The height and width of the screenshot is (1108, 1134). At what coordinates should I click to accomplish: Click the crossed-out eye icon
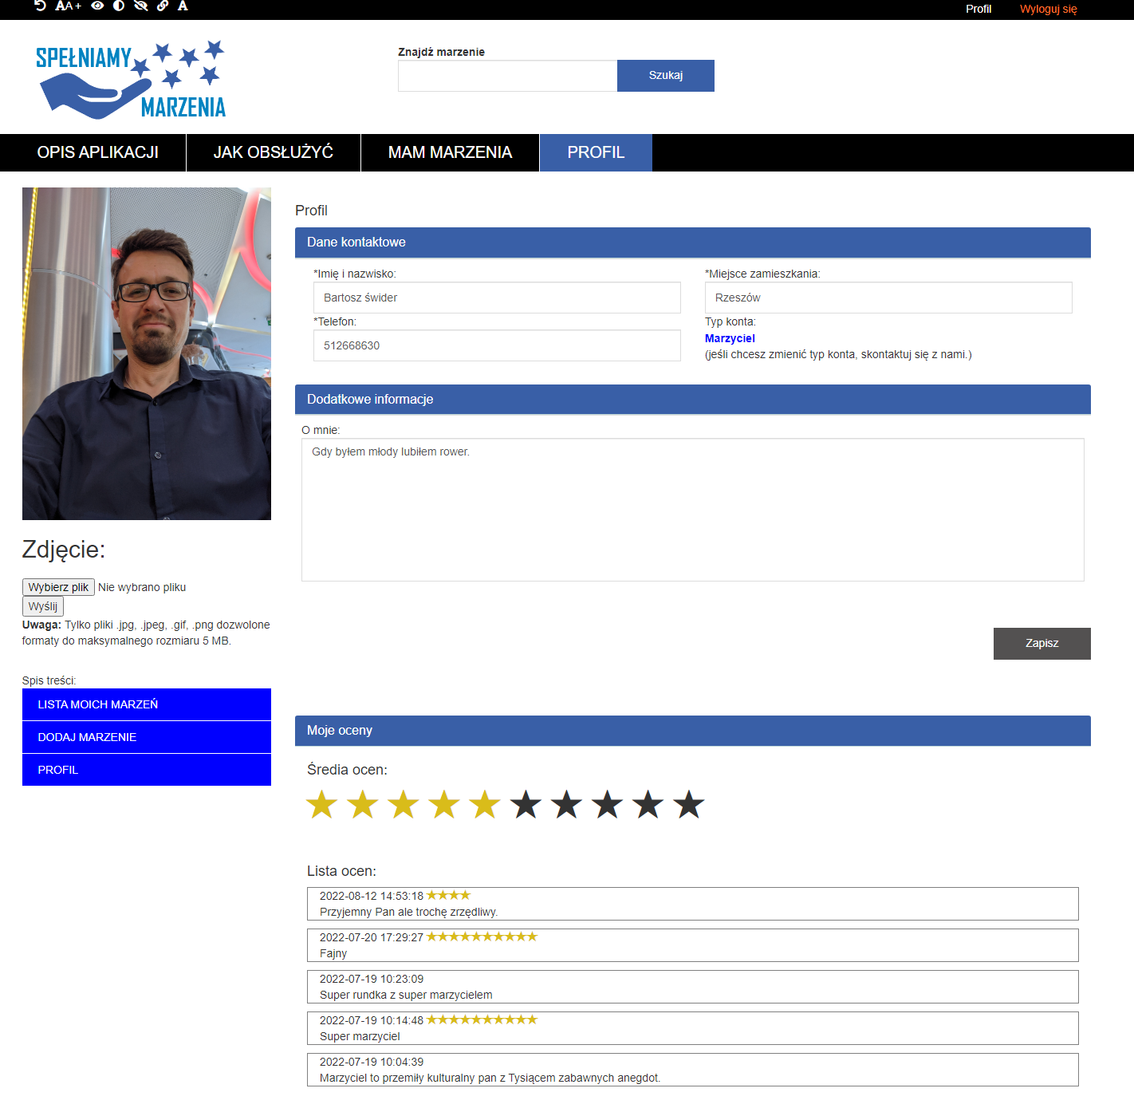click(x=141, y=6)
